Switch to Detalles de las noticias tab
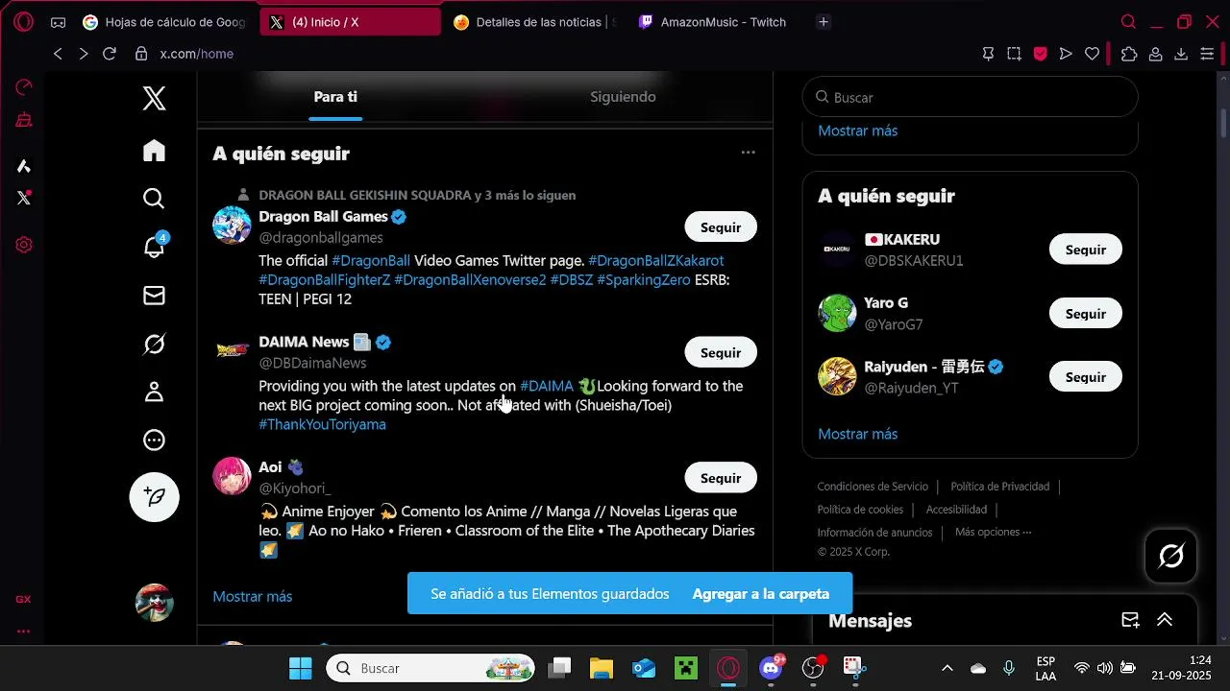Screen dimensions: 1230x691 pyautogui.click(x=535, y=22)
